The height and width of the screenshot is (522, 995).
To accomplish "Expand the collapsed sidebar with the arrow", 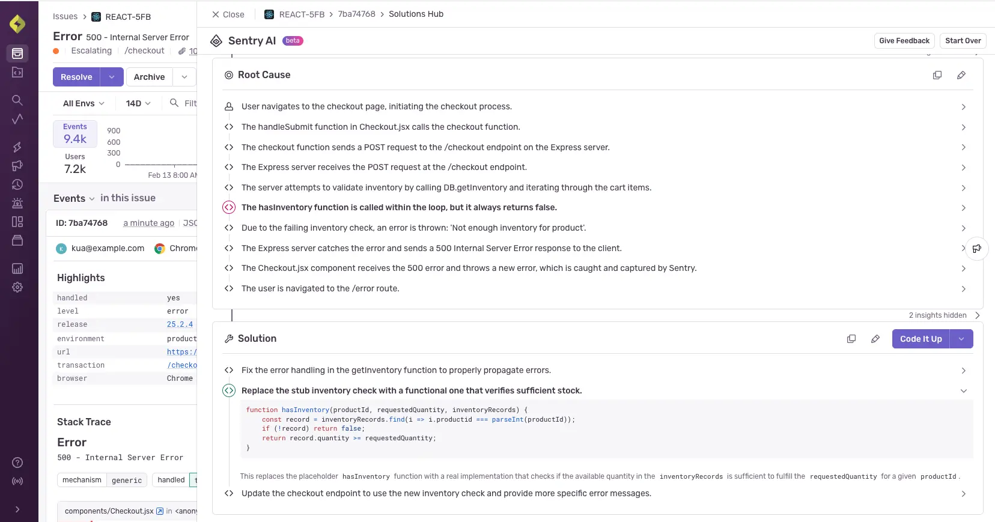I will [17, 509].
